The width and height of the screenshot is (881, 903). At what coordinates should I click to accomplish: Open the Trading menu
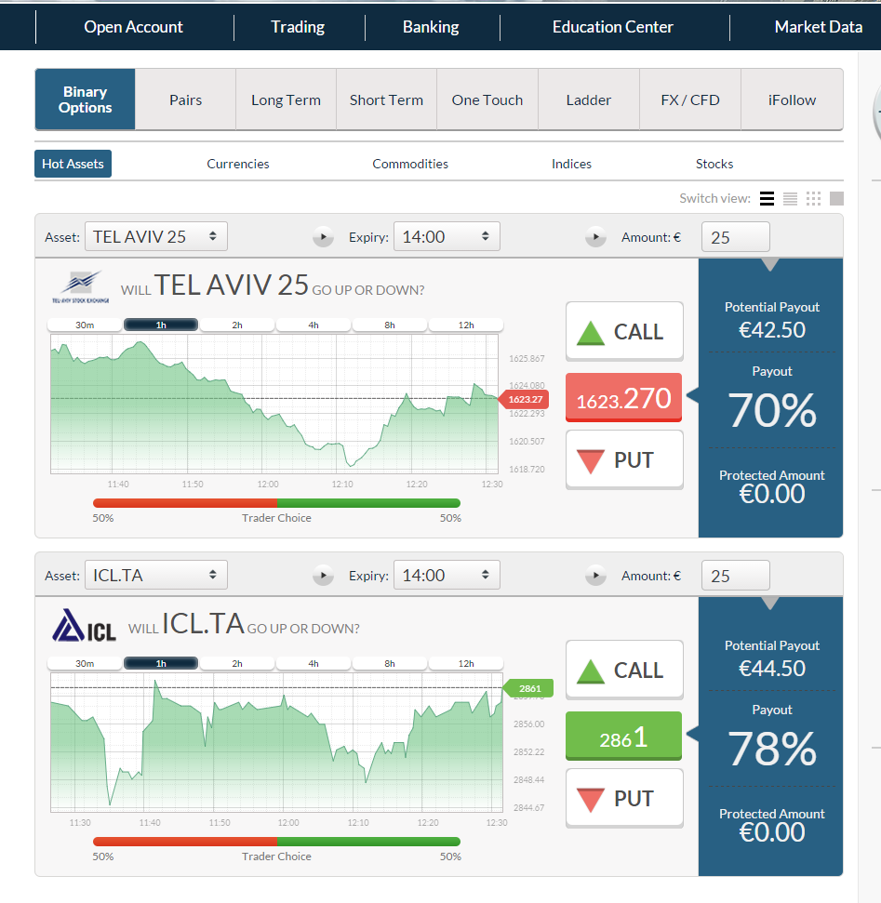coord(298,27)
